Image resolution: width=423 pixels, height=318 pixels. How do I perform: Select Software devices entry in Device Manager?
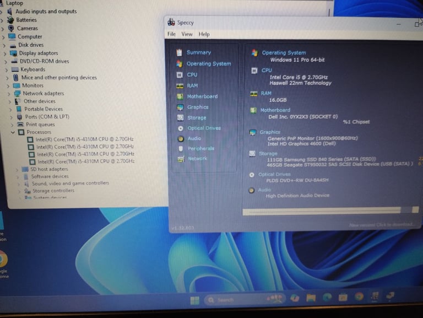click(x=50, y=176)
